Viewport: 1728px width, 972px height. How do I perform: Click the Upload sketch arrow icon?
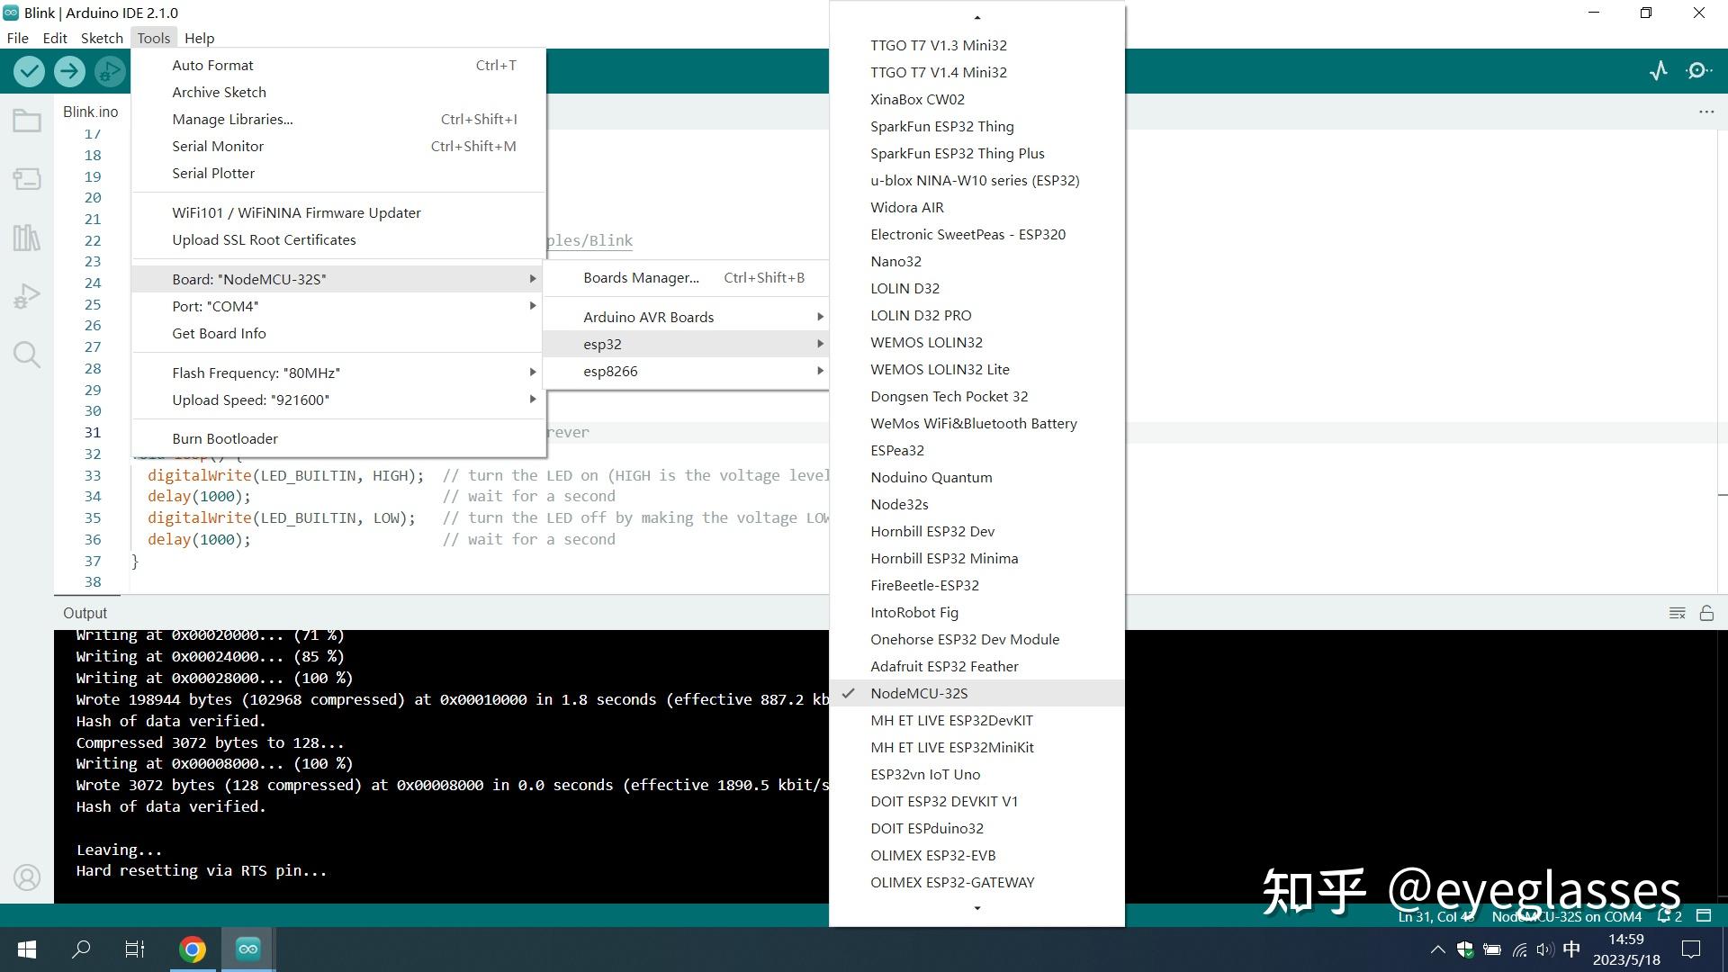coord(69,71)
